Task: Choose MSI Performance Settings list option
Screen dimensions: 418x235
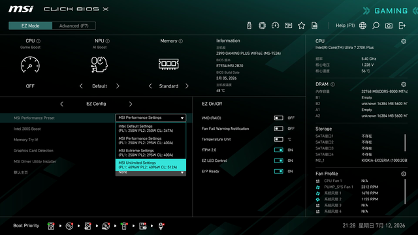Action: 151,141
